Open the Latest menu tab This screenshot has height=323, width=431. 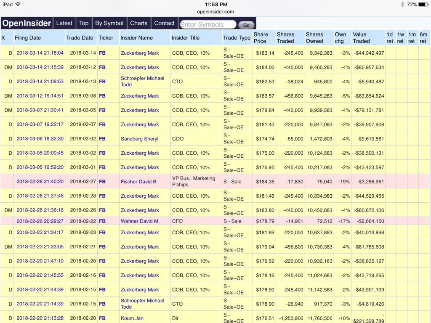pos(64,24)
